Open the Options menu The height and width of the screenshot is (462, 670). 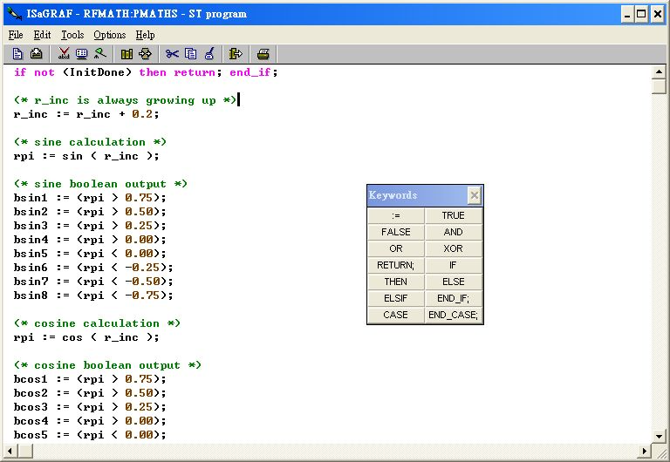[x=110, y=35]
